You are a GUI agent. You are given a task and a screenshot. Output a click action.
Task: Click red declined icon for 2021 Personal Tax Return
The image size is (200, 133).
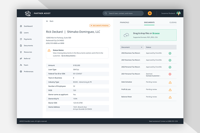click(170, 74)
